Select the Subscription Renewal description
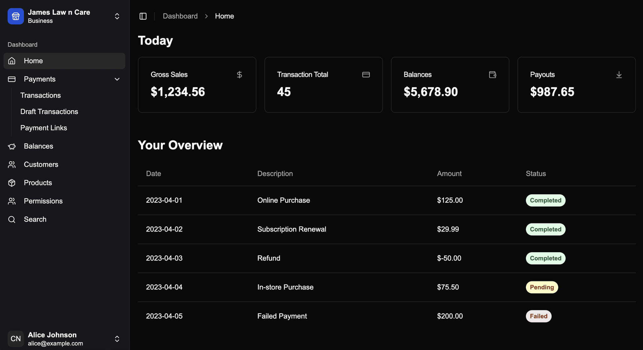 292,229
